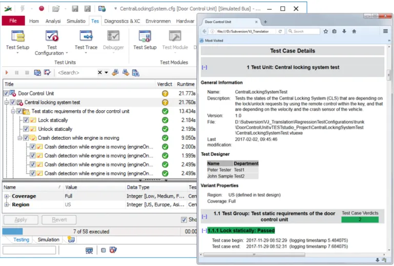Switch to the Diagnostics & XC ribbon tab
This screenshot has height=266, width=394.
pyautogui.click(x=122, y=21)
